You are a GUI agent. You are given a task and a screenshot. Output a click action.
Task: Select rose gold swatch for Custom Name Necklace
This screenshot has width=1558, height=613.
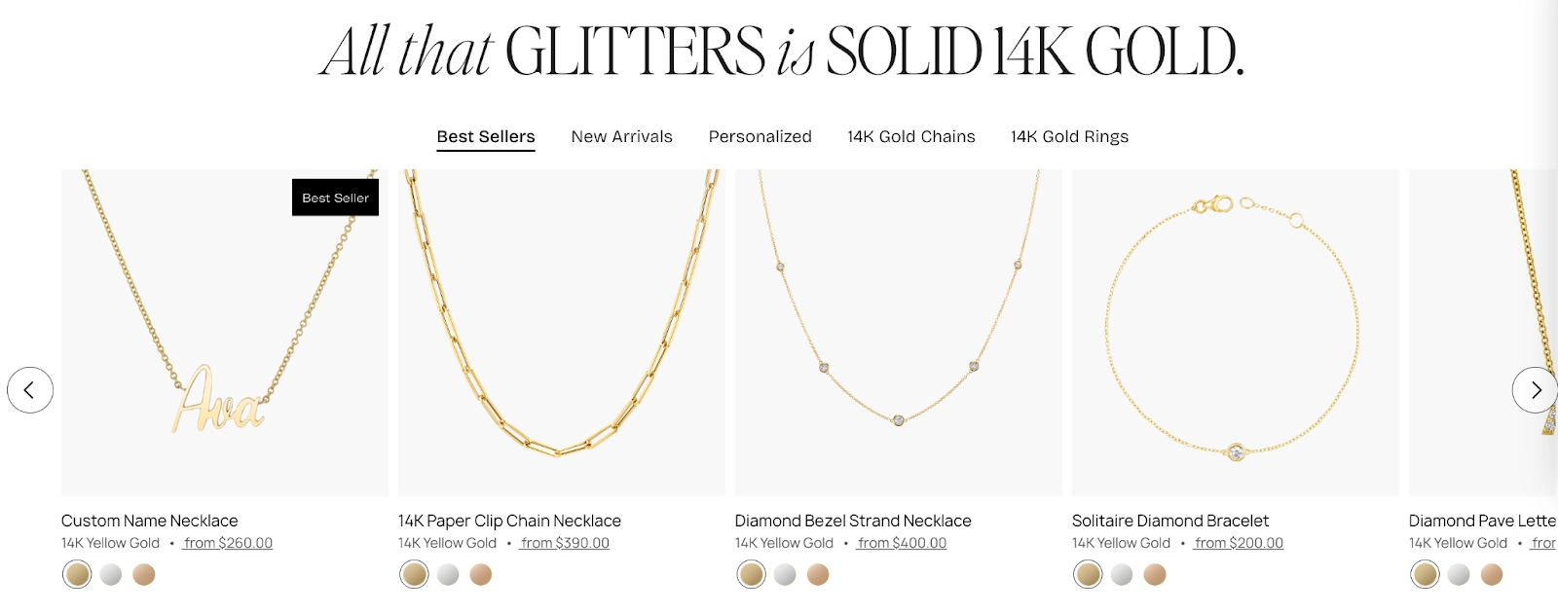[142, 575]
